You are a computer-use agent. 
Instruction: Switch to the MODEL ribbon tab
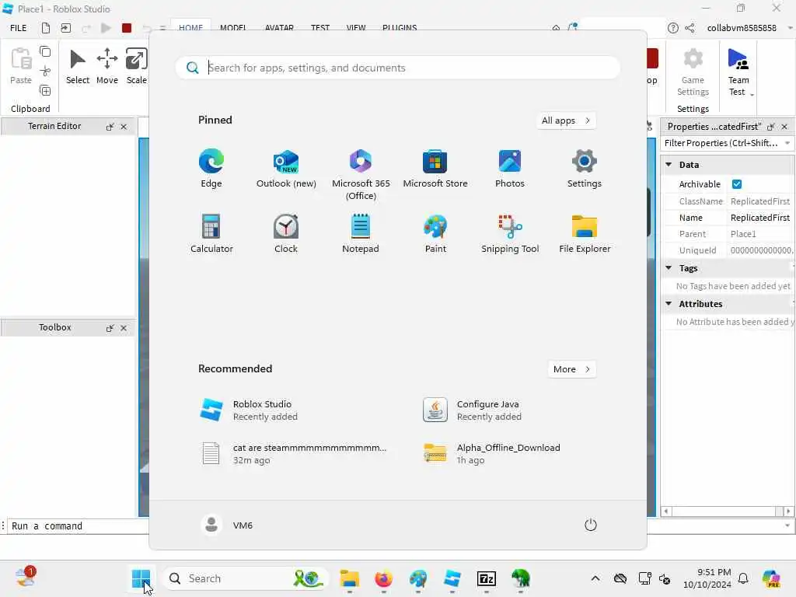click(x=233, y=28)
